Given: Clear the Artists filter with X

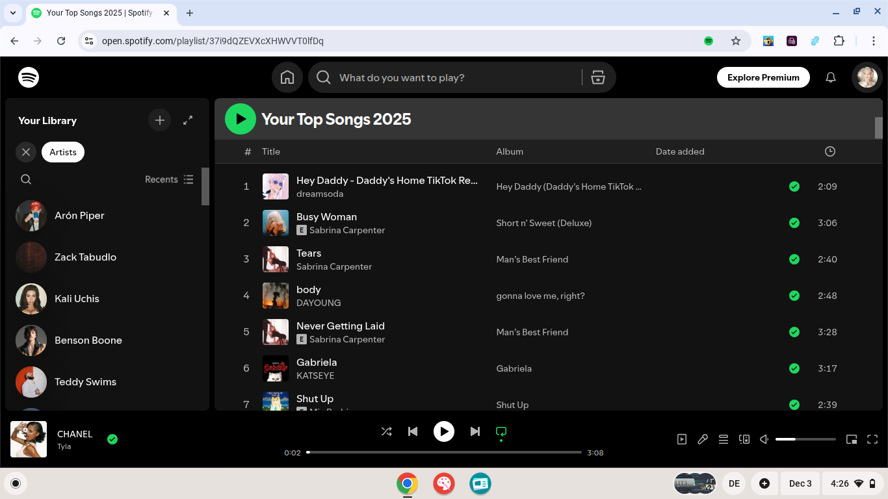Looking at the screenshot, I should (26, 152).
